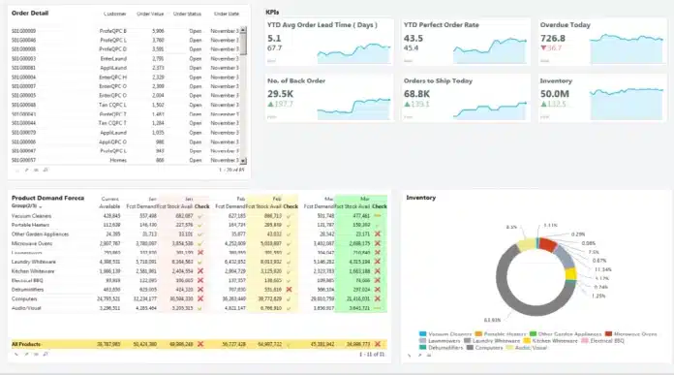
Task: Sort by the Order Status column header
Action: 187,14
